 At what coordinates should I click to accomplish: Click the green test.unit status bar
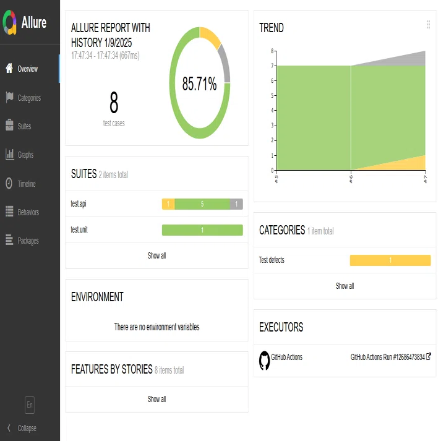[x=202, y=230]
